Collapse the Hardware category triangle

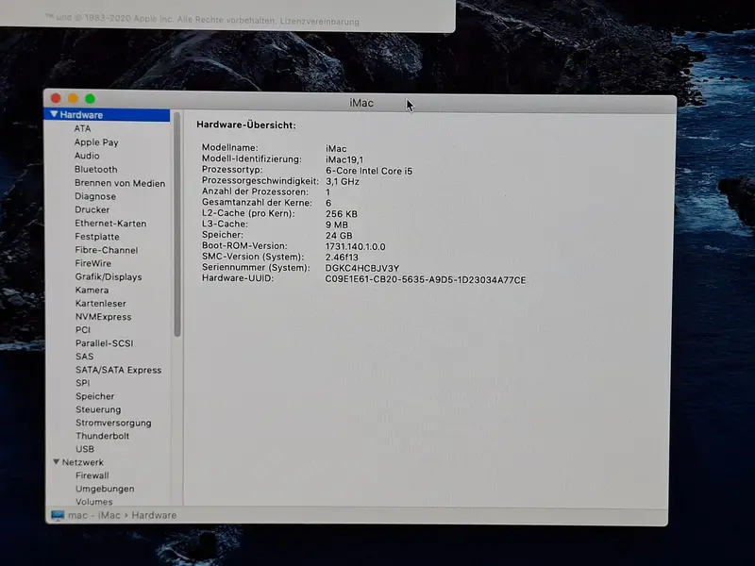point(54,114)
